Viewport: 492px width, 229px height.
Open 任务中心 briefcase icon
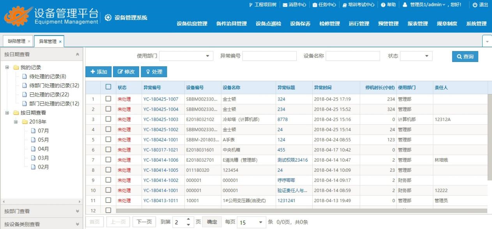[315, 5]
